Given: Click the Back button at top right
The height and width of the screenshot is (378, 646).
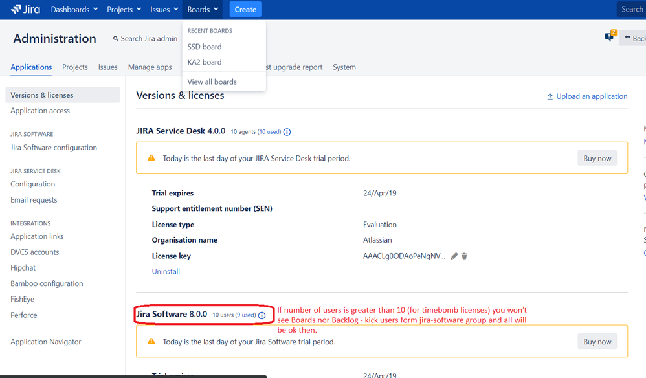Looking at the screenshot, I should click(633, 38).
